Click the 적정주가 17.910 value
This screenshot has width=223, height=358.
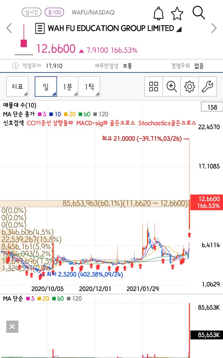[x=54, y=66]
